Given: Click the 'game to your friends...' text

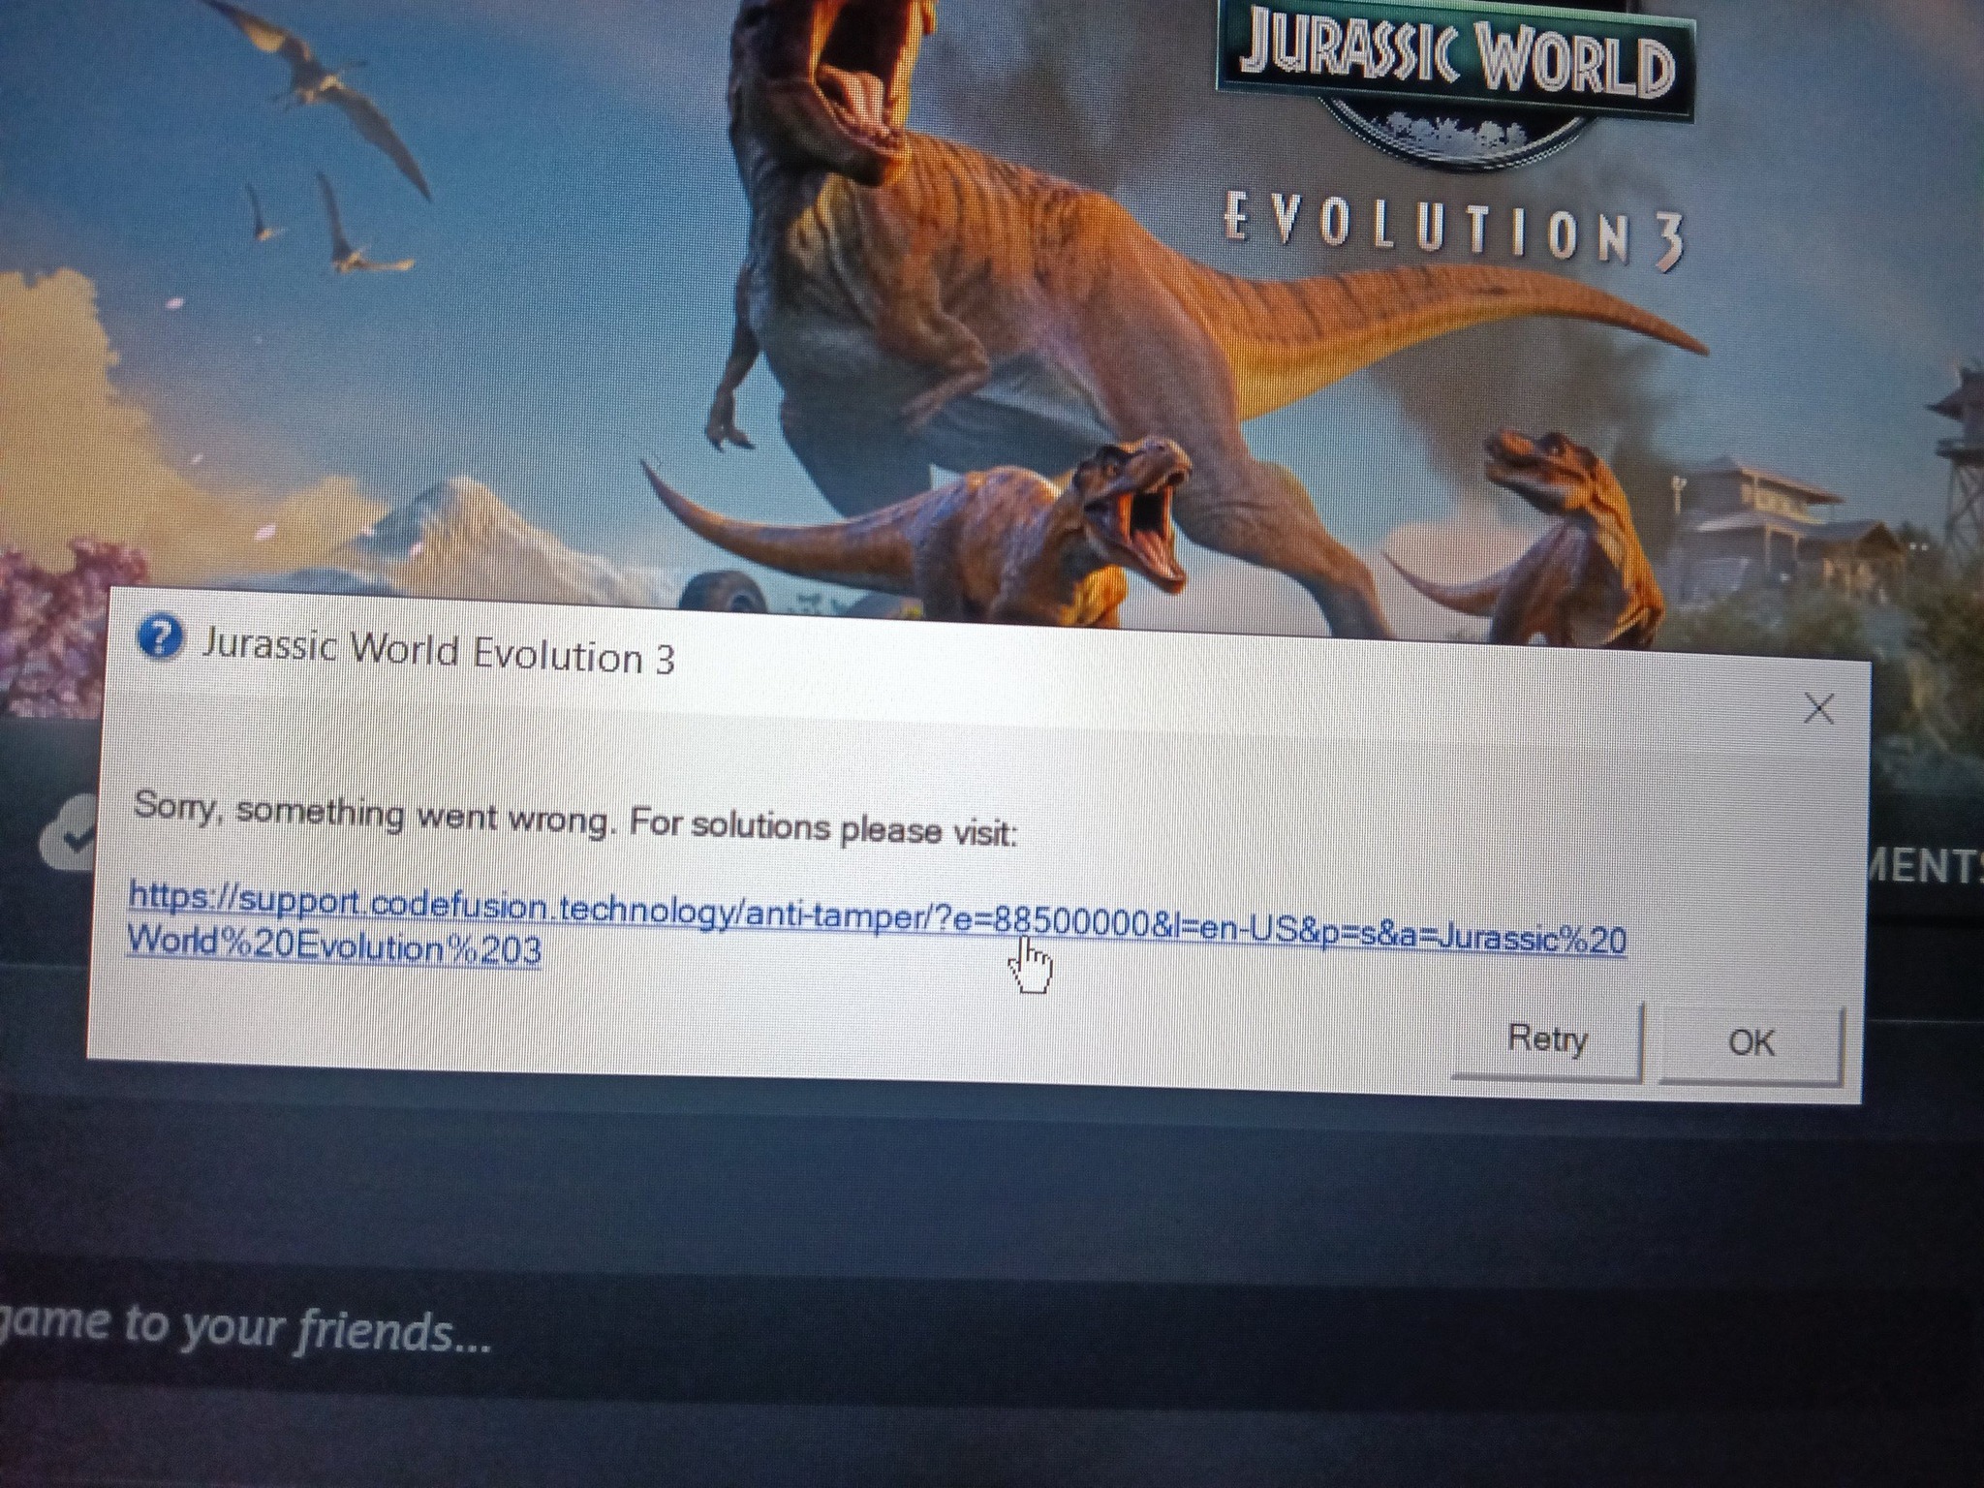Looking at the screenshot, I should 245,1328.
